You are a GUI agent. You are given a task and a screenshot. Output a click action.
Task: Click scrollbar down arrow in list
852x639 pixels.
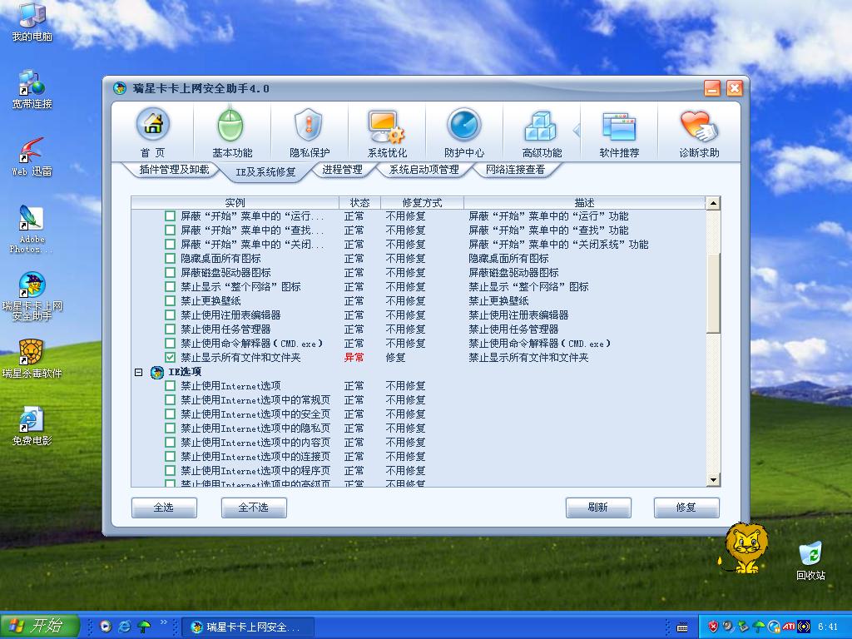click(x=713, y=480)
